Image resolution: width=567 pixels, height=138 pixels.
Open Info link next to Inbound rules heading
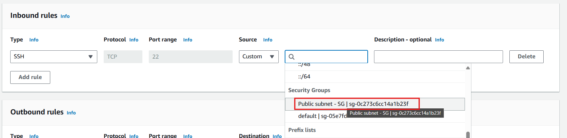65,16
